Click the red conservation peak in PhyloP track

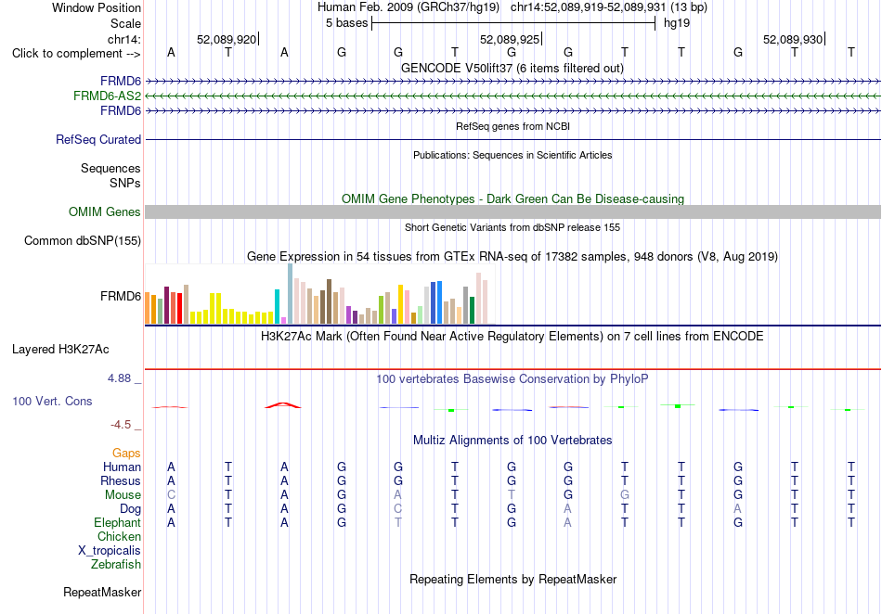[283, 405]
